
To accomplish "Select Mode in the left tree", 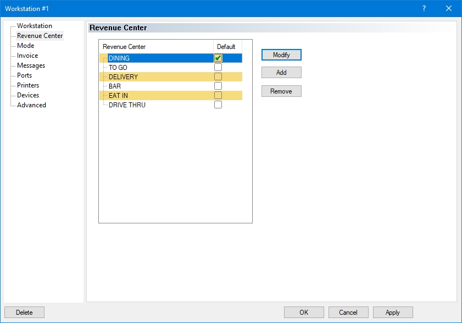I will (25, 46).
